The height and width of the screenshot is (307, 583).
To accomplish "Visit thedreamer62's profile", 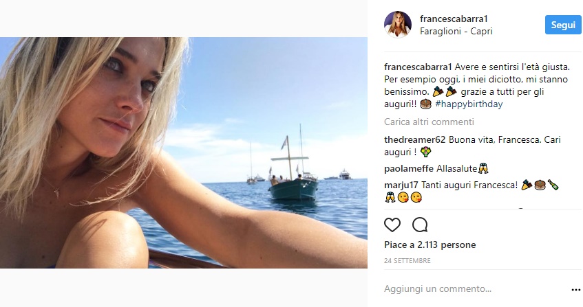I will tap(415, 139).
